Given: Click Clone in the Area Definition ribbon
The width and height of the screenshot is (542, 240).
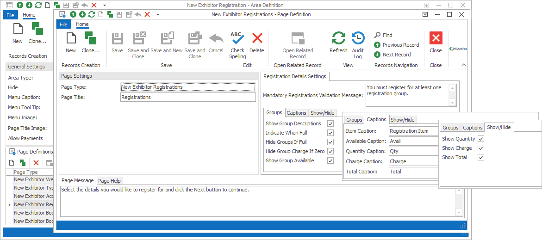Looking at the screenshot, I should [x=37, y=34].
